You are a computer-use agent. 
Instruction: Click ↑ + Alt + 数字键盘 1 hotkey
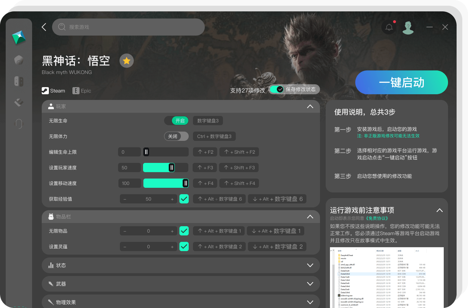click(x=219, y=231)
